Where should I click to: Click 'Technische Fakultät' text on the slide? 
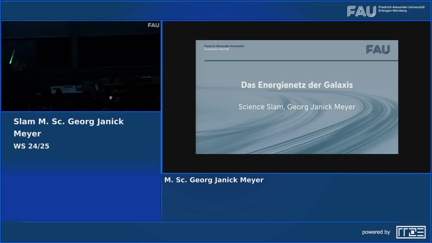point(216,49)
